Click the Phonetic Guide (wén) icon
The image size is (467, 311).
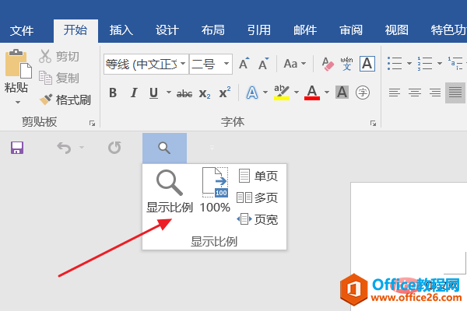347,64
